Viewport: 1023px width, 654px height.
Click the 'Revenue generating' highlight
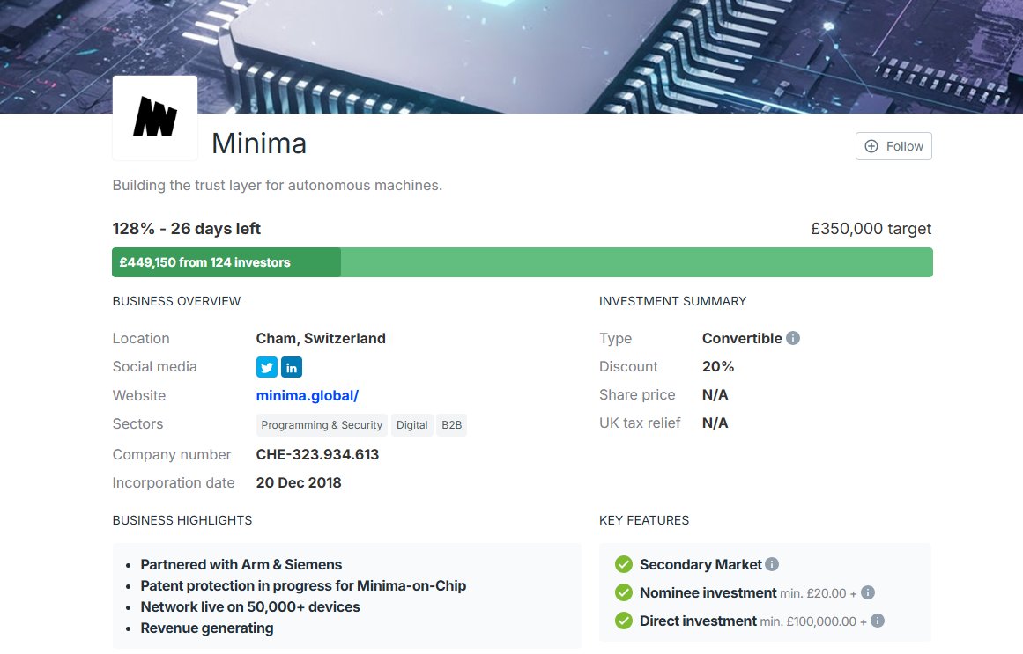(207, 628)
